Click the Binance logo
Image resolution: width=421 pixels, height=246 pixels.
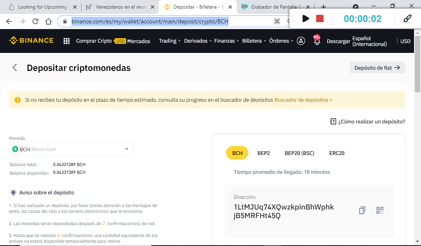(31, 41)
